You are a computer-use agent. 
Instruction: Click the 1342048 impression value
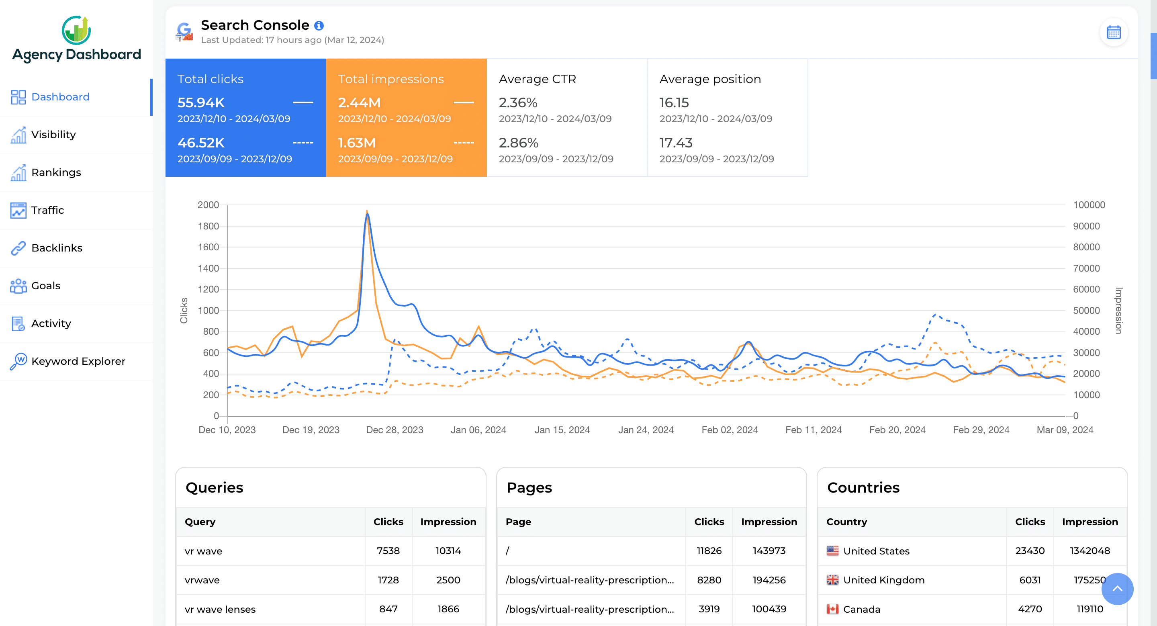coord(1090,551)
